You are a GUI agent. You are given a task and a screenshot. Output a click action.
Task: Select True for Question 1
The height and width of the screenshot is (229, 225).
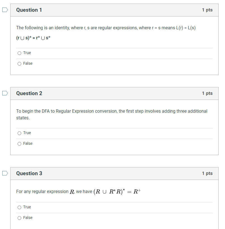pyautogui.click(x=19, y=53)
